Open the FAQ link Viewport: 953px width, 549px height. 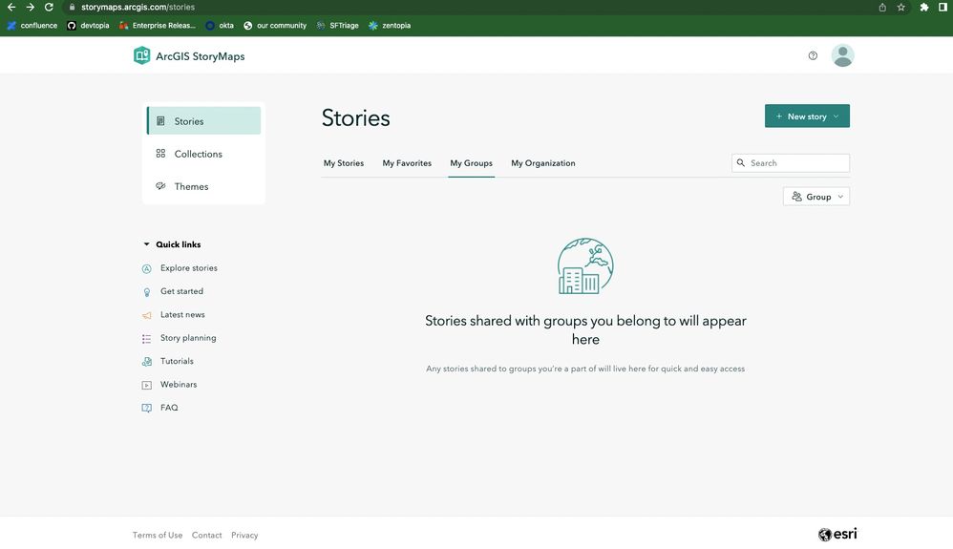click(x=169, y=408)
